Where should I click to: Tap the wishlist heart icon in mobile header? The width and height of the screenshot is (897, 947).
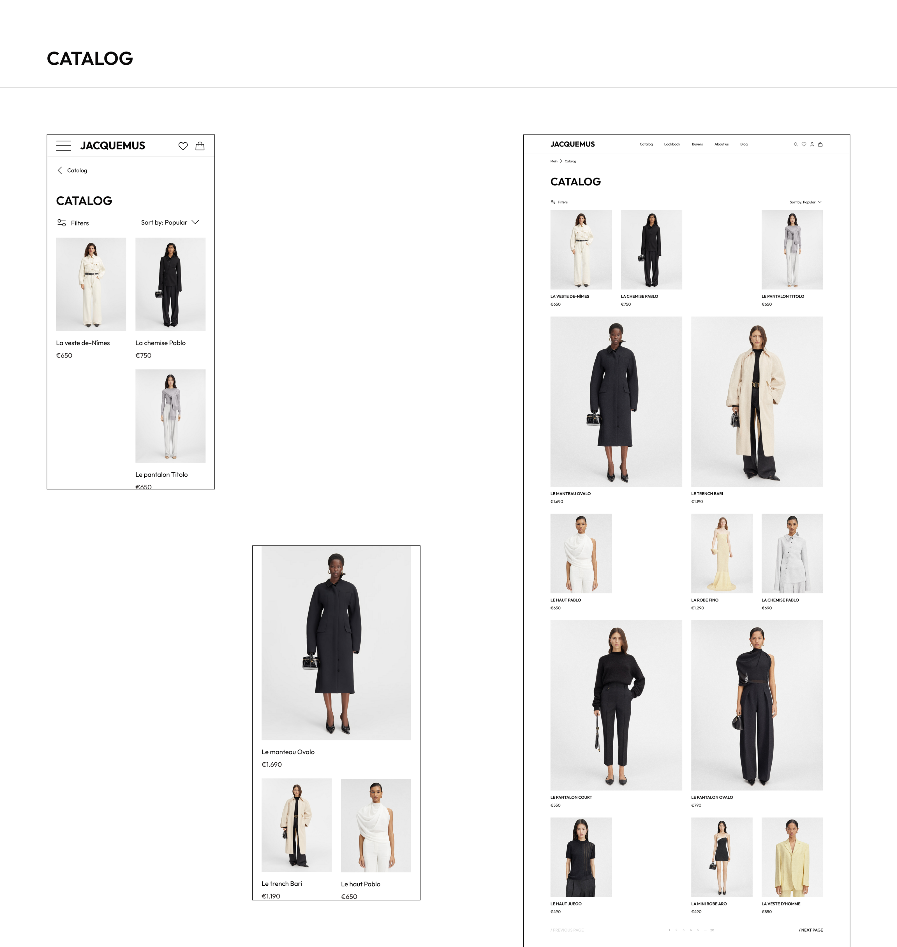click(183, 146)
